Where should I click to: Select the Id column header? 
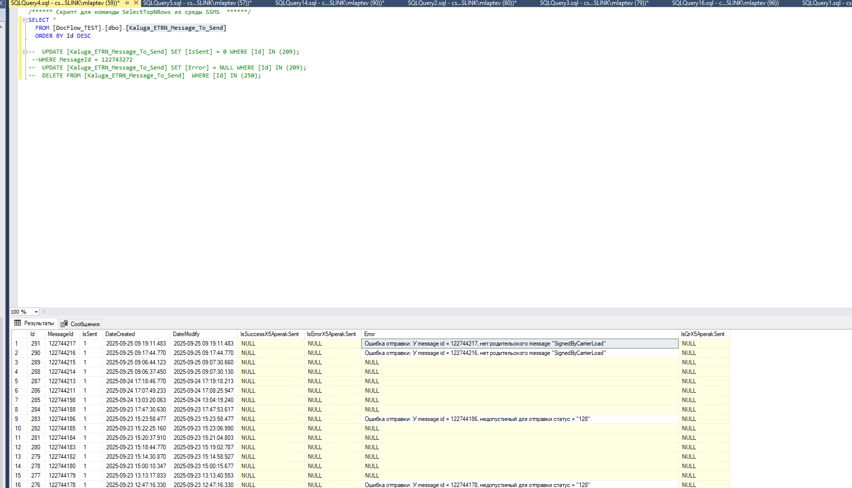tap(36, 334)
